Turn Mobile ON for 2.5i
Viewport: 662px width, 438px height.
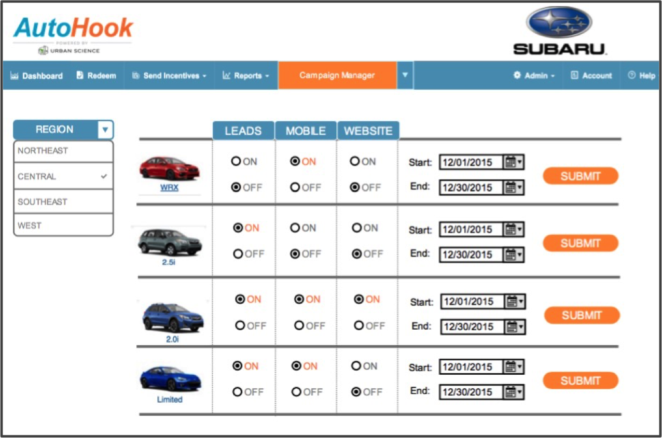coord(295,228)
